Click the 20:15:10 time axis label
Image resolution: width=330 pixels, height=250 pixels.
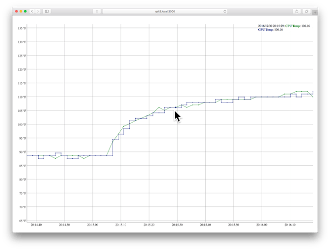121,225
